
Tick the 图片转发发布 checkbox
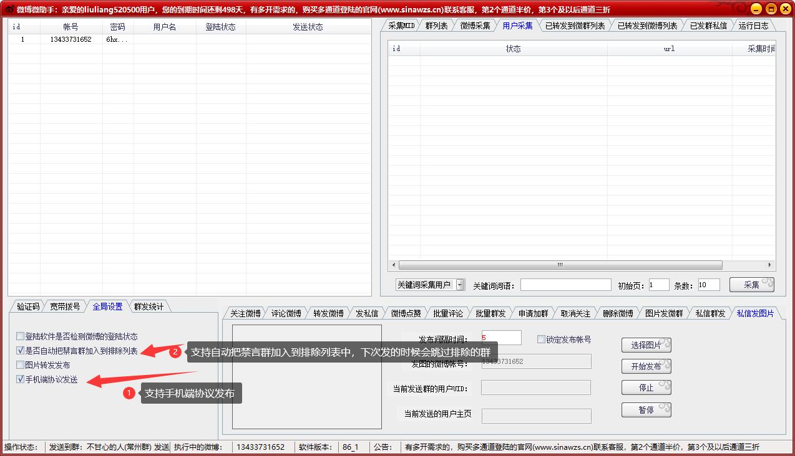(21, 365)
